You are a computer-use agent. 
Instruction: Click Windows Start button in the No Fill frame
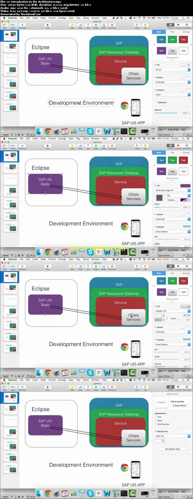[5, 135]
